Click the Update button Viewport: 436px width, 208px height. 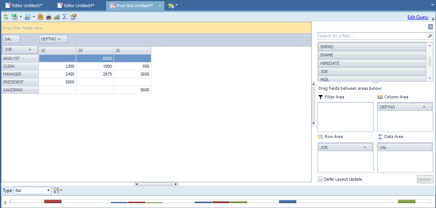pos(425,179)
